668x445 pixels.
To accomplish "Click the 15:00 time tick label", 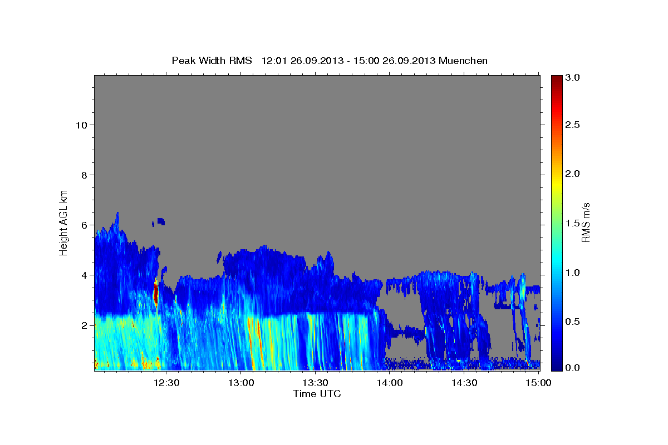I will (x=538, y=383).
